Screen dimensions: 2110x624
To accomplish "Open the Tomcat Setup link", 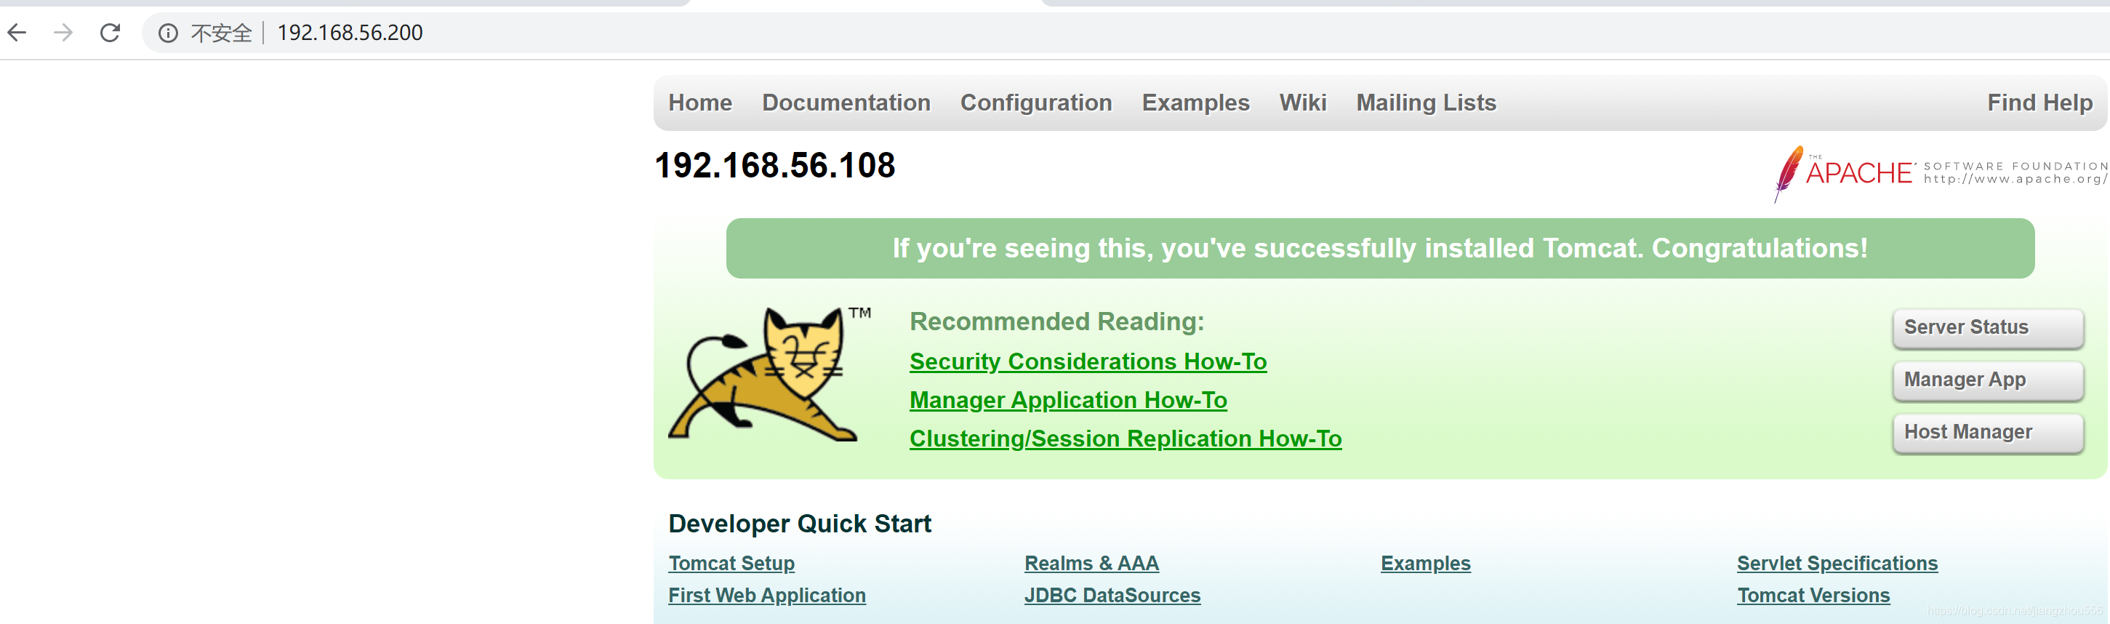I will tap(731, 564).
